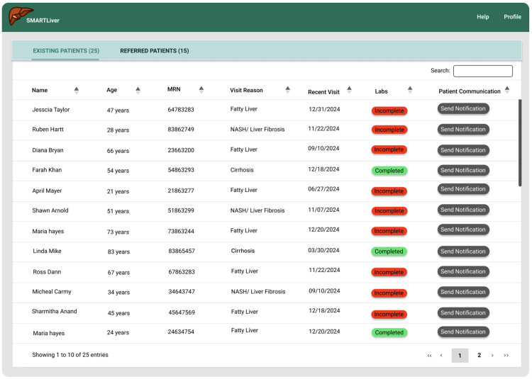Go to previous page chevron
Image resolution: width=532 pixels, height=379 pixels.
pyautogui.click(x=441, y=356)
